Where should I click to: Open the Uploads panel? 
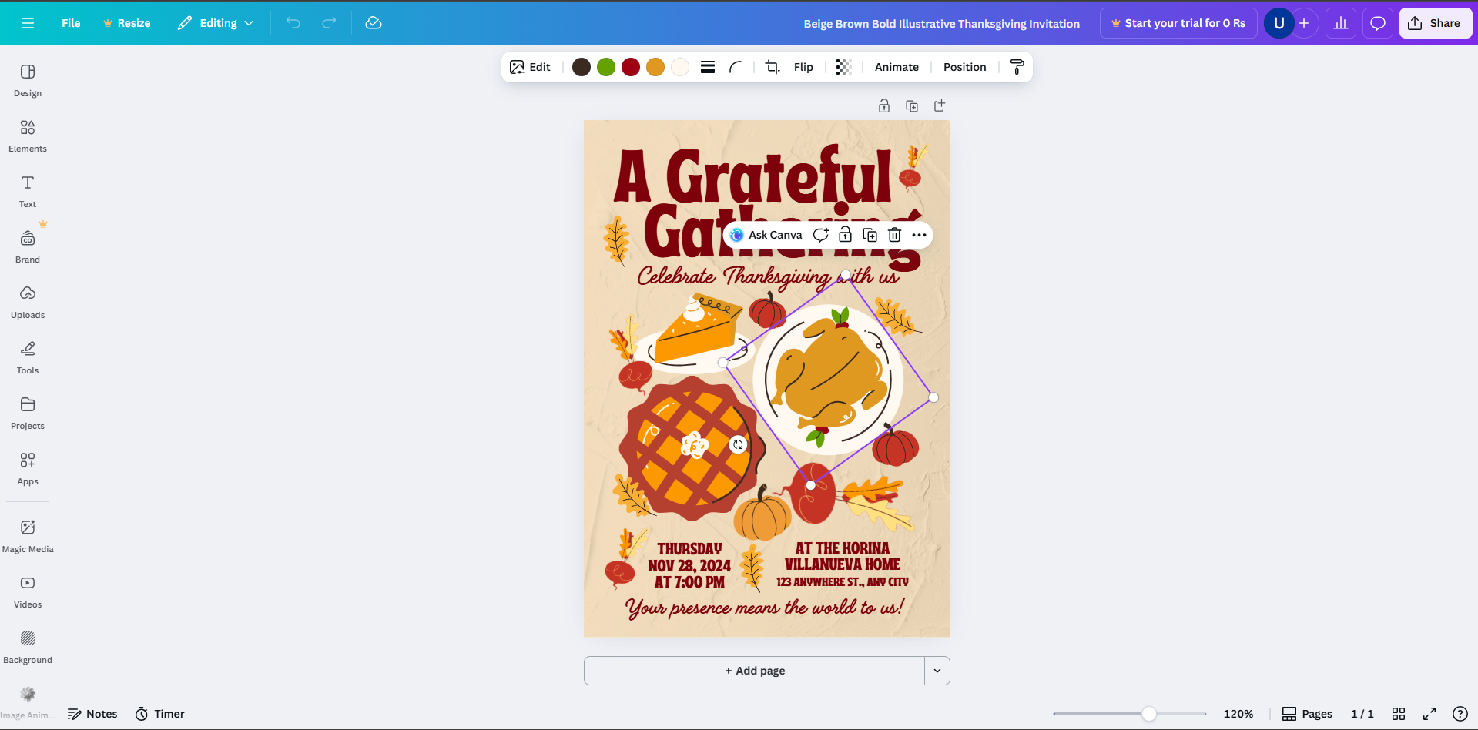coord(27,302)
